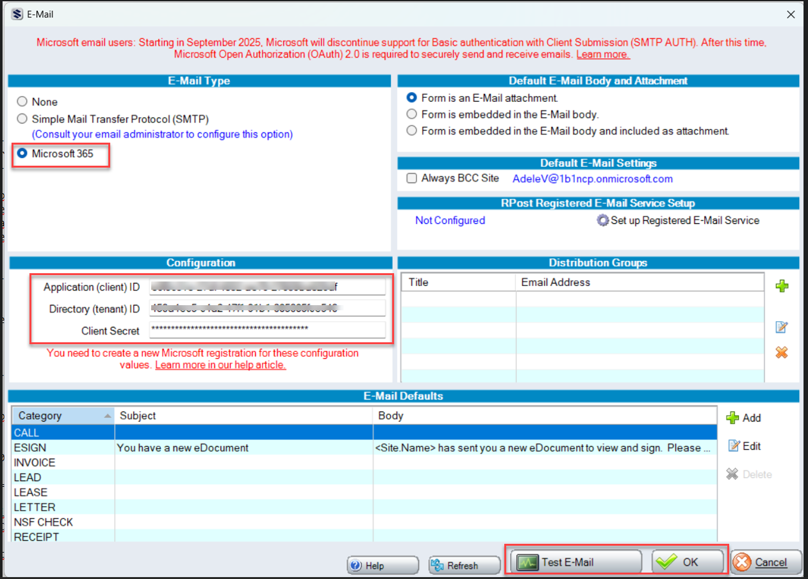Click the Body column header
This screenshot has width=808, height=579.
[545, 416]
